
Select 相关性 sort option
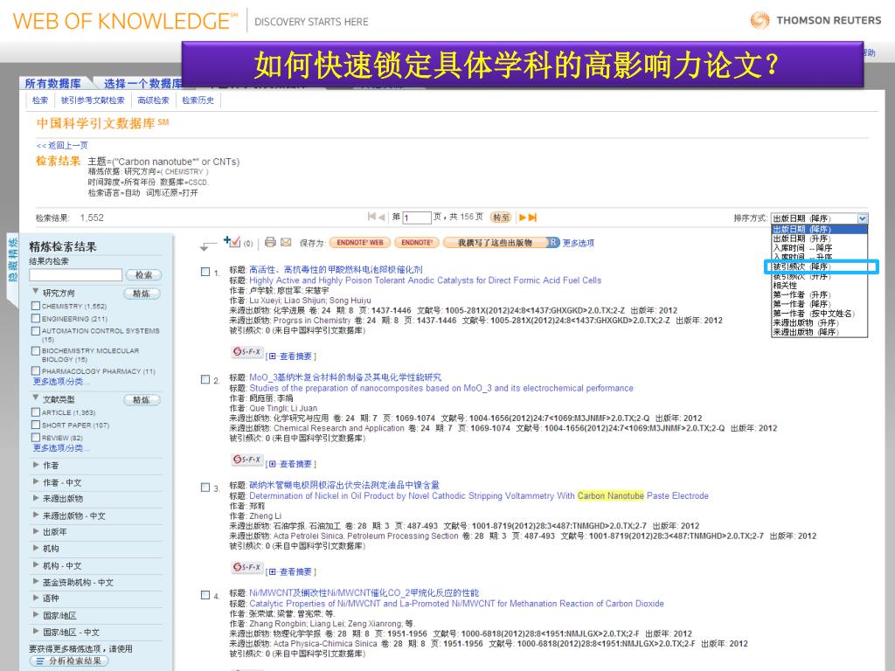click(819, 286)
